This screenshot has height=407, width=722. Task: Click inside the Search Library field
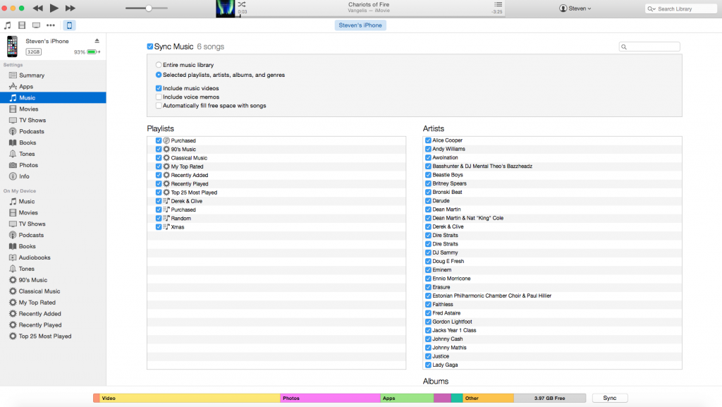pos(680,8)
